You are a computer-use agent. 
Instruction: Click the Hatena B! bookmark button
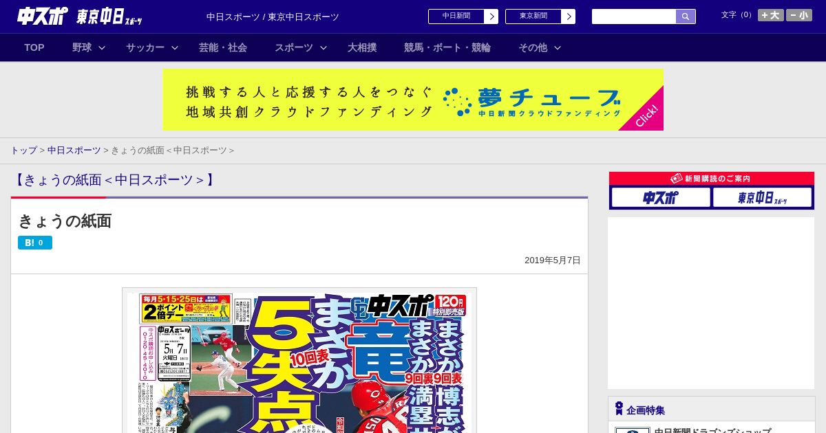click(35, 243)
